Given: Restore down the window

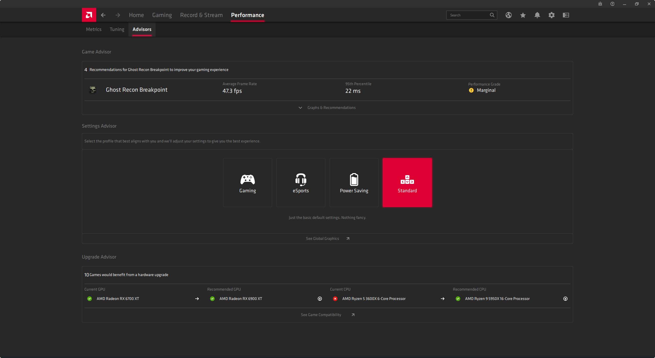Looking at the screenshot, I should coord(637,4).
